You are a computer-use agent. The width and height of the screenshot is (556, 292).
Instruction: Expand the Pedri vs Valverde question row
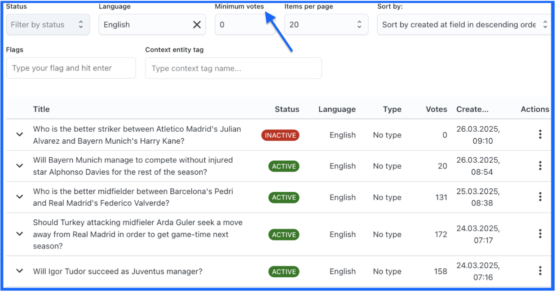click(19, 197)
